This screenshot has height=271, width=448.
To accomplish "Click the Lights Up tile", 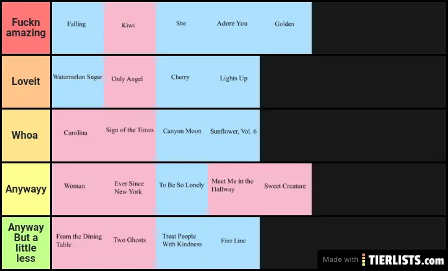I will (234, 82).
